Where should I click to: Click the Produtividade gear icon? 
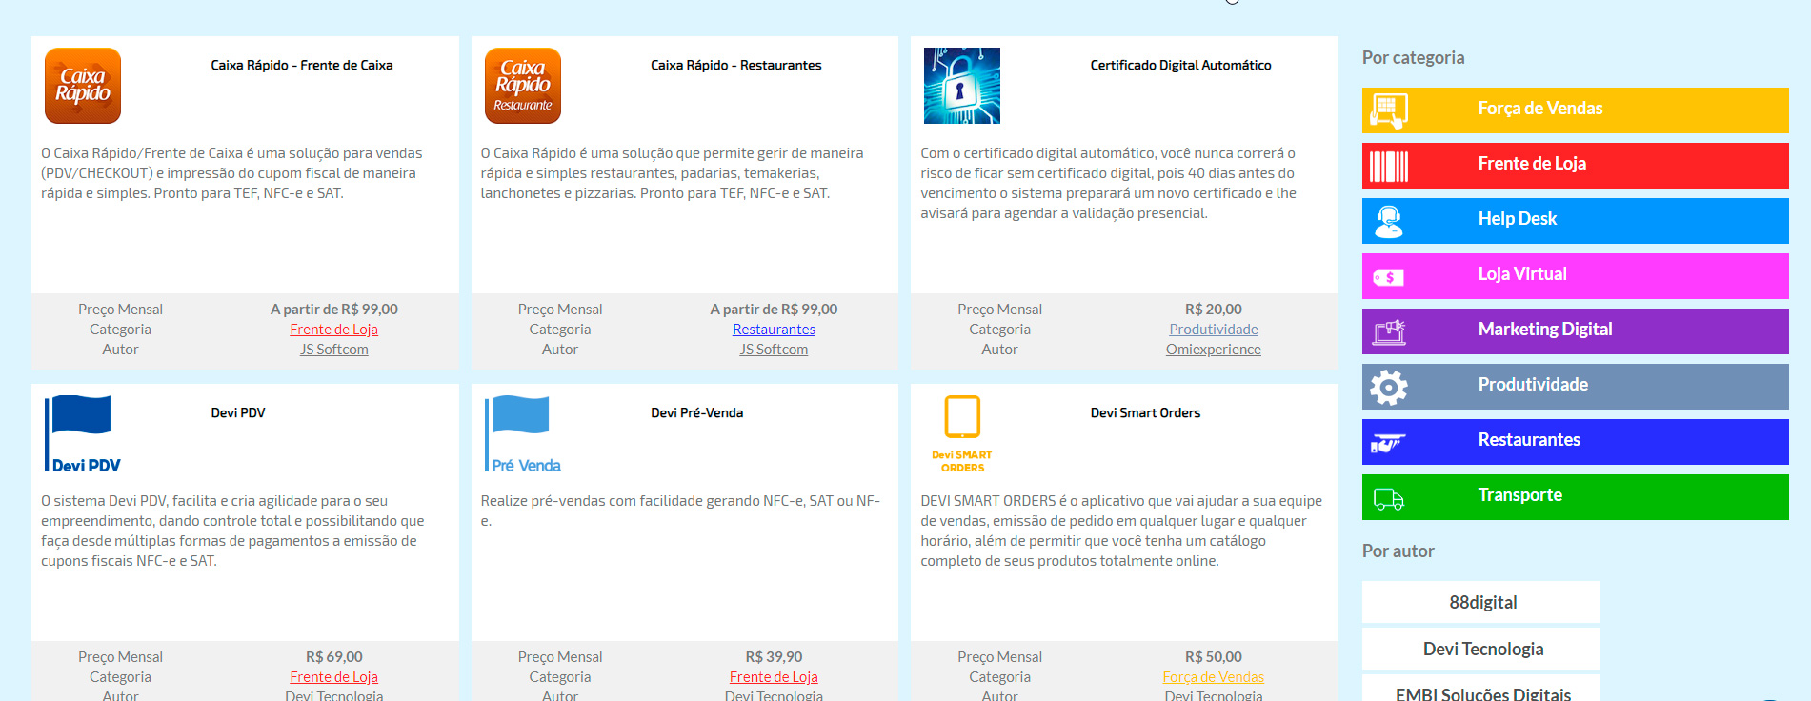[1389, 387]
